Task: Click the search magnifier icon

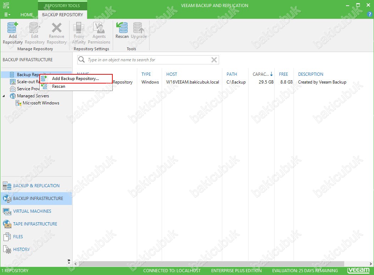Action: (x=82, y=59)
